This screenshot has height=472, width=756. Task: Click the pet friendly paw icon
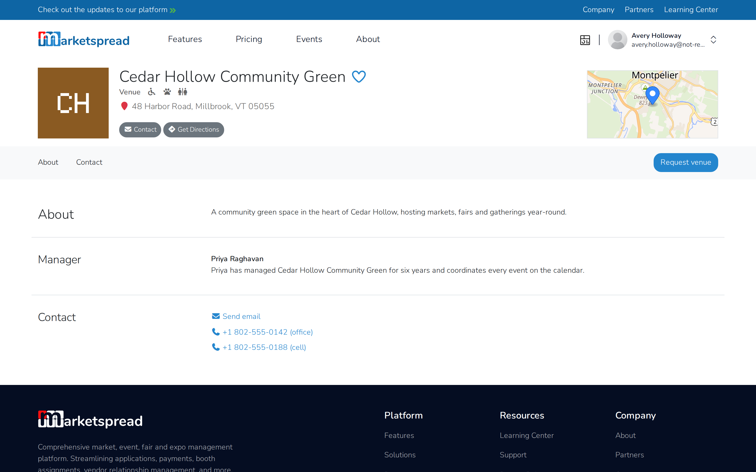click(x=167, y=92)
